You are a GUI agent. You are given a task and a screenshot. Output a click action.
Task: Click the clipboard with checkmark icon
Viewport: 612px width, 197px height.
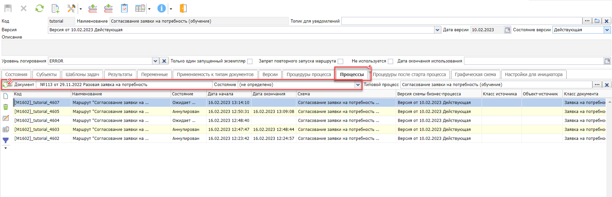pyautogui.click(x=124, y=8)
